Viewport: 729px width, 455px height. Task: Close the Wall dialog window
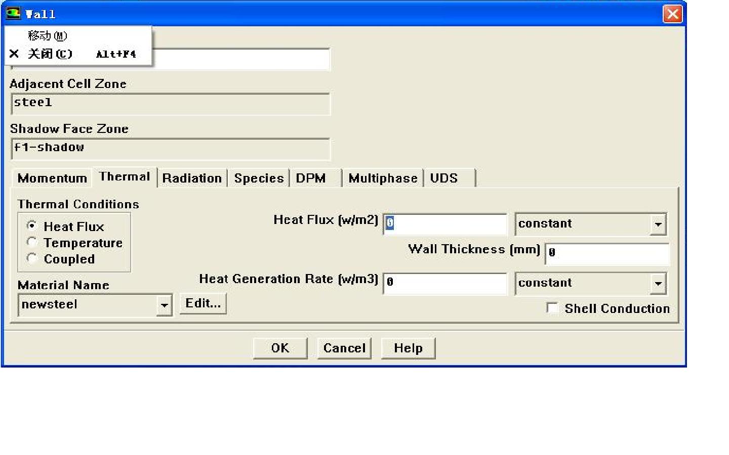click(672, 14)
